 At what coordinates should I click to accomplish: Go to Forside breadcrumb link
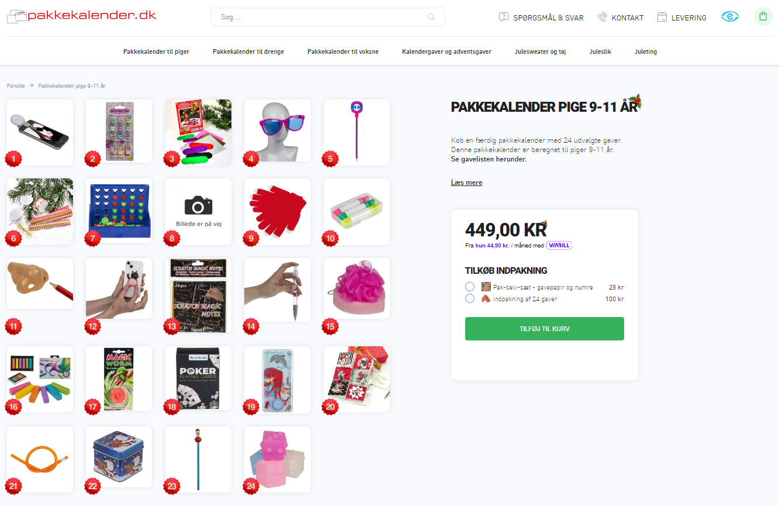click(x=16, y=86)
